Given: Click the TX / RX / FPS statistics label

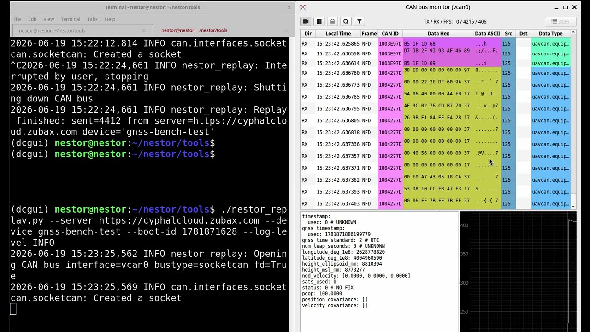Looking at the screenshot, I should (455, 22).
